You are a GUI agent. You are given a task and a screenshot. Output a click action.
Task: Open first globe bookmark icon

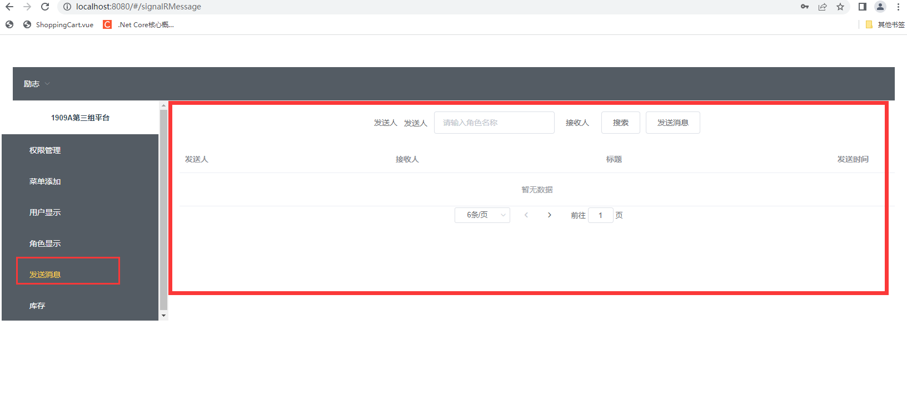click(9, 24)
